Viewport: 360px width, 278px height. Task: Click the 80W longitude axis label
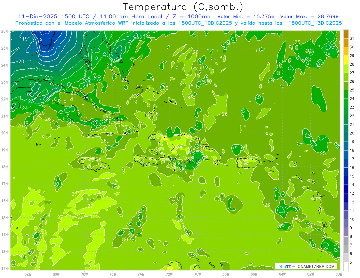(56, 274)
